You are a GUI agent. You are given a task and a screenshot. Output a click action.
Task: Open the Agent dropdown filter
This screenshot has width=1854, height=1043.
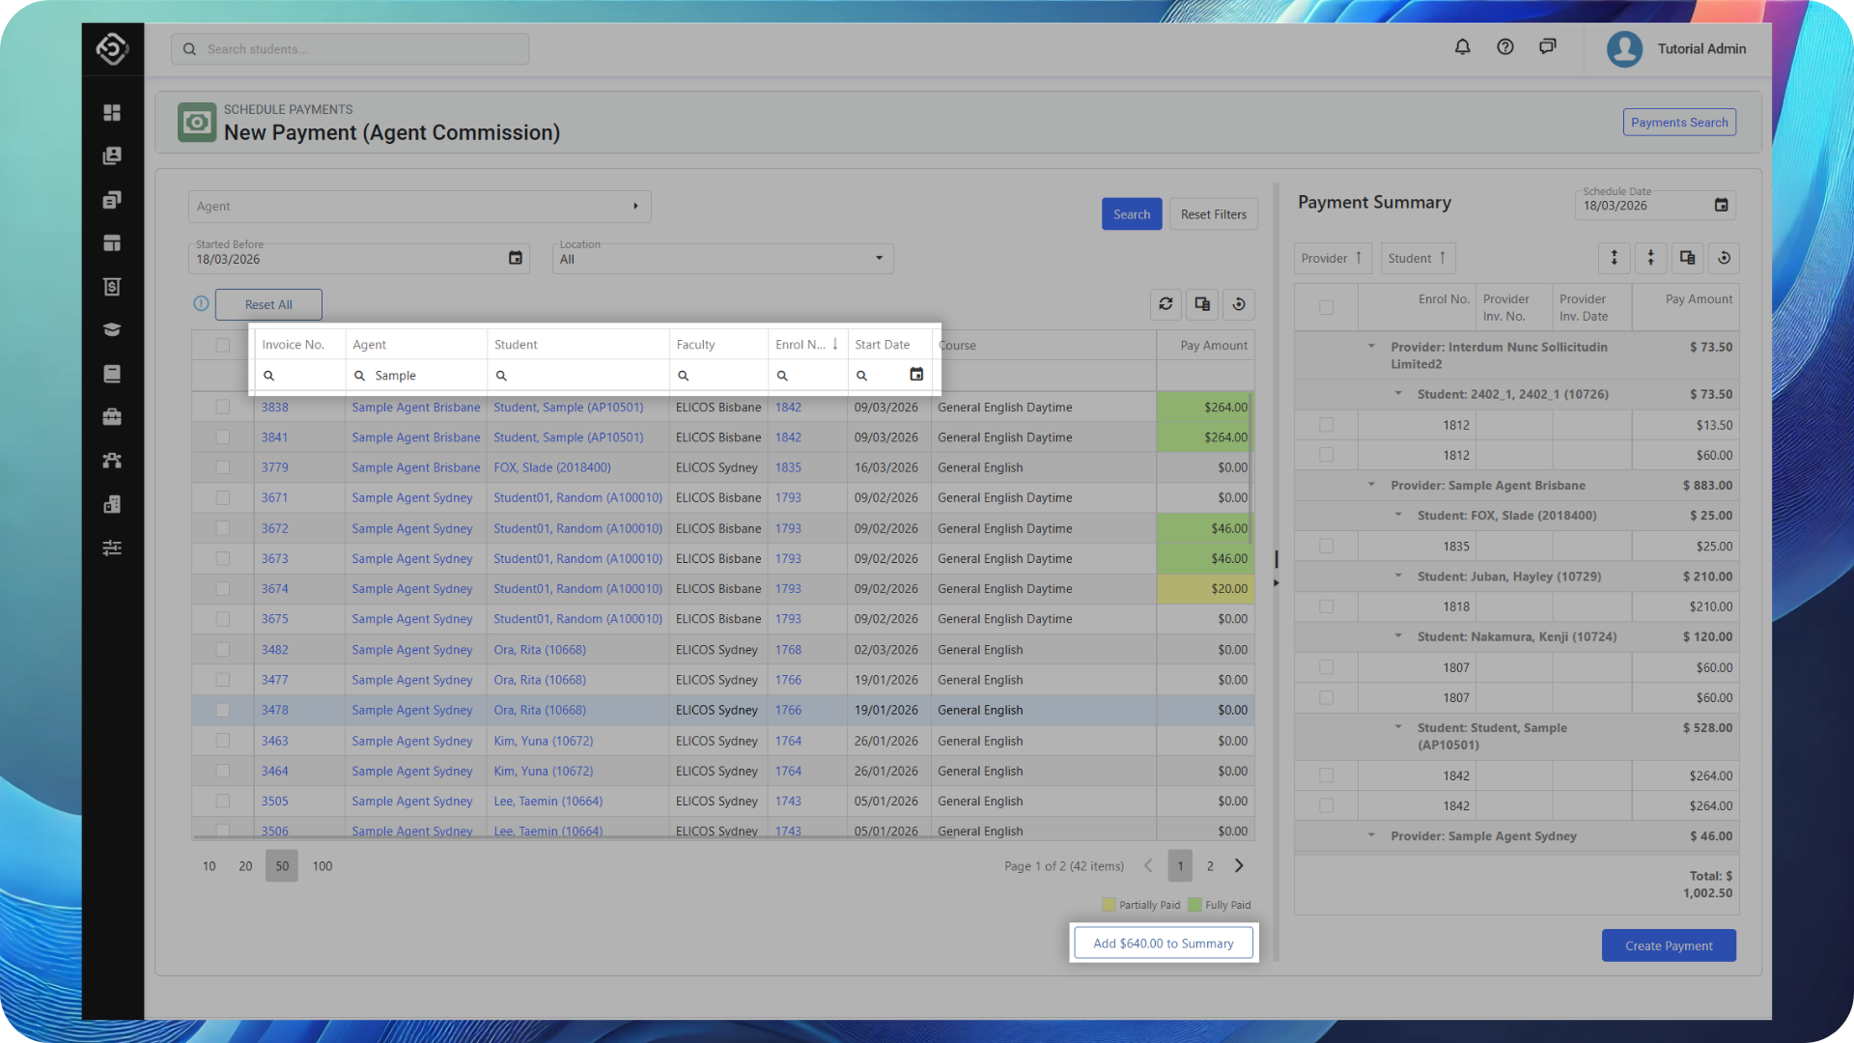[419, 207]
